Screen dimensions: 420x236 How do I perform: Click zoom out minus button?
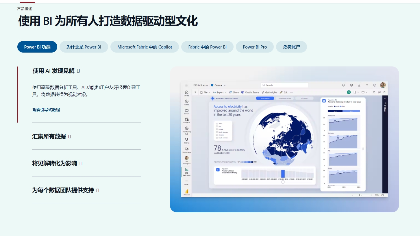tap(352, 195)
